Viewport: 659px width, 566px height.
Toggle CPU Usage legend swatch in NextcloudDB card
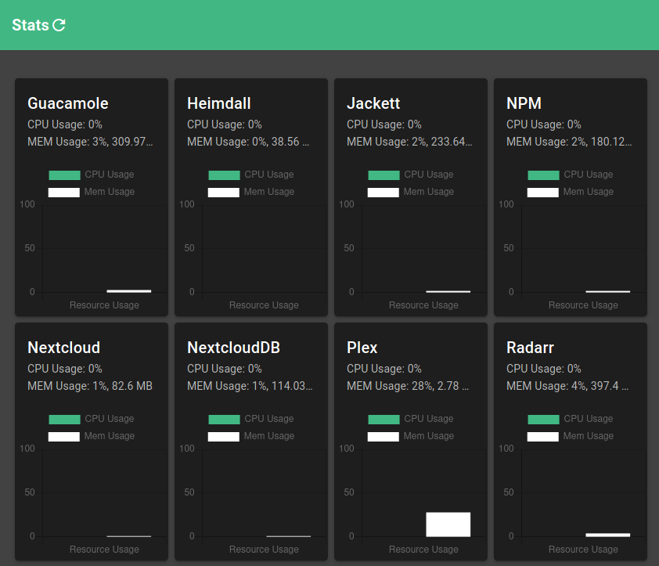point(224,420)
